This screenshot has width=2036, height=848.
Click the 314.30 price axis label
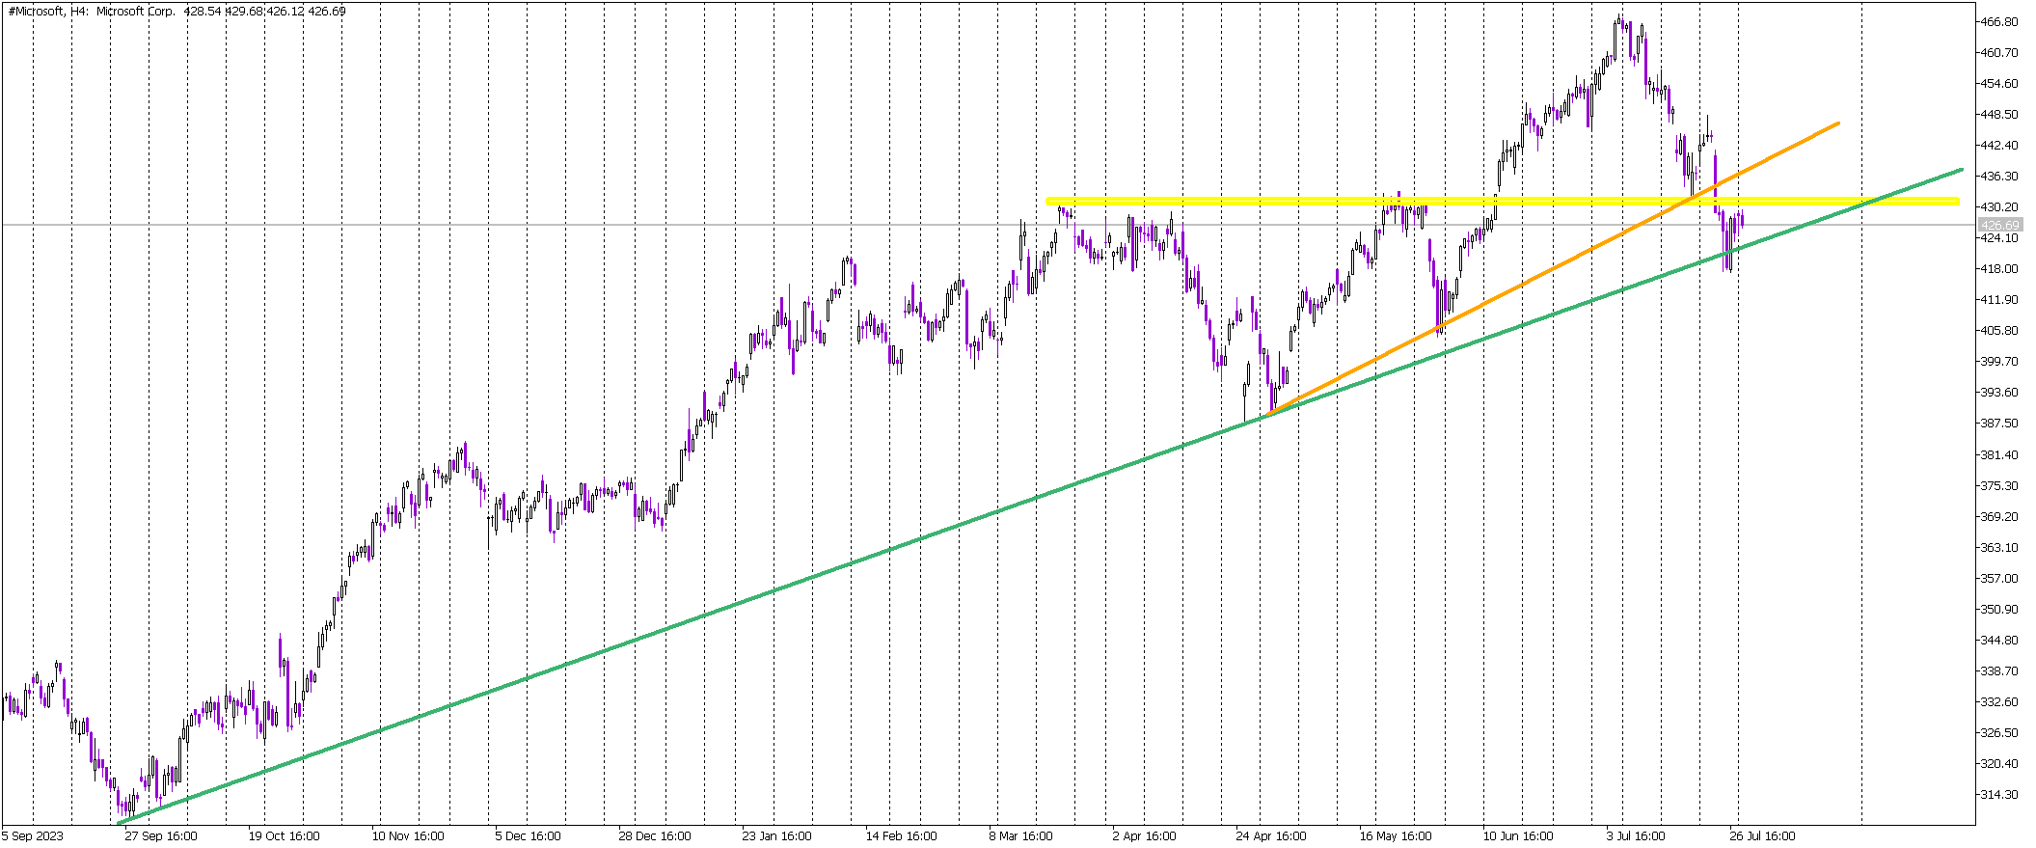(x=1997, y=794)
